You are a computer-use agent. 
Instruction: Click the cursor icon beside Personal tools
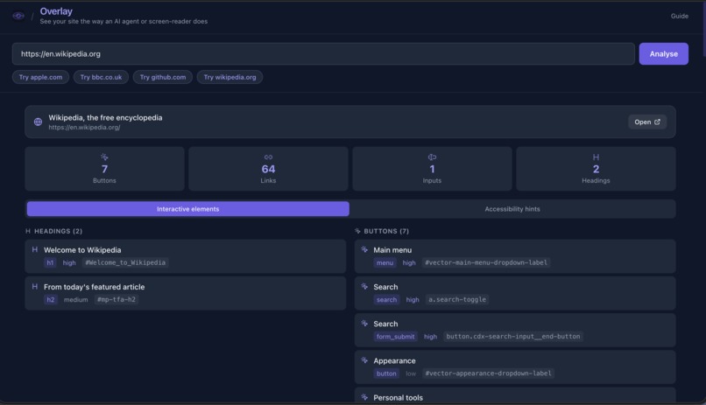click(364, 397)
